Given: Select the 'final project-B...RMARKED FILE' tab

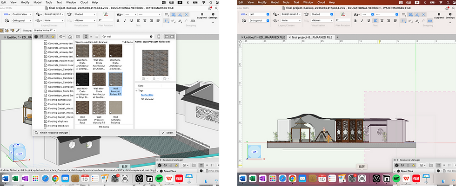Looking at the screenshot, I should [312, 38].
